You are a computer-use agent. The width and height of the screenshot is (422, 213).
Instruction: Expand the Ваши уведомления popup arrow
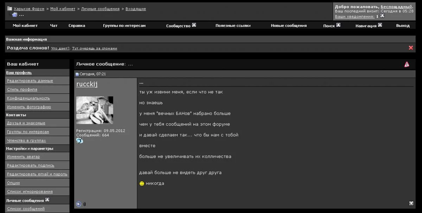tap(383, 15)
